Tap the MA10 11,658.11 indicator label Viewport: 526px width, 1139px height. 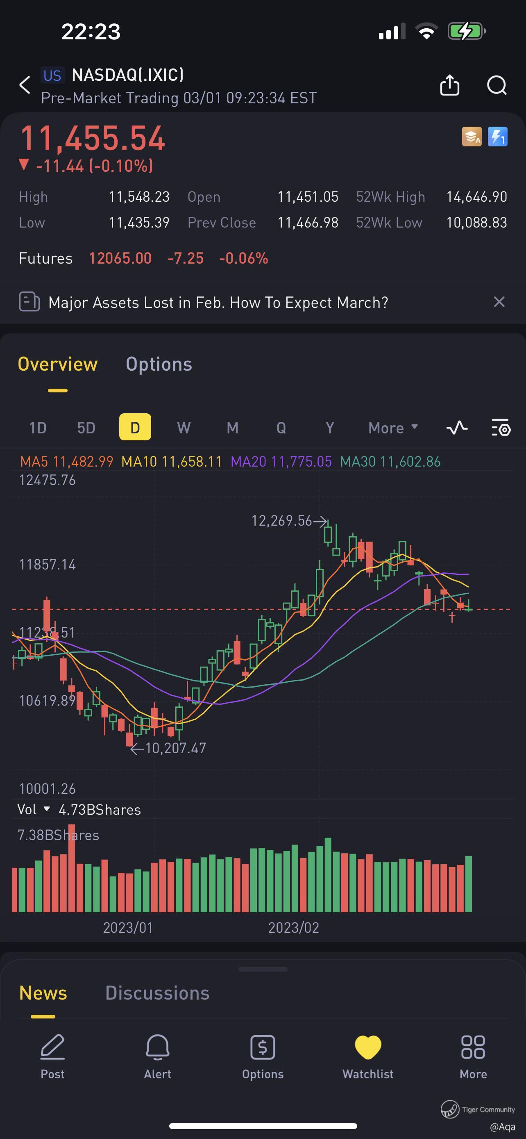click(172, 462)
